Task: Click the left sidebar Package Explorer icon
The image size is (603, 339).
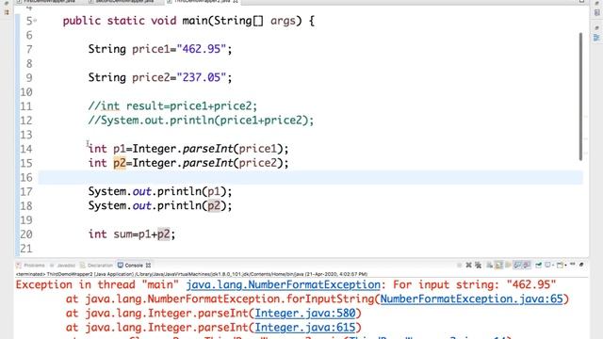Action: tap(7, 12)
